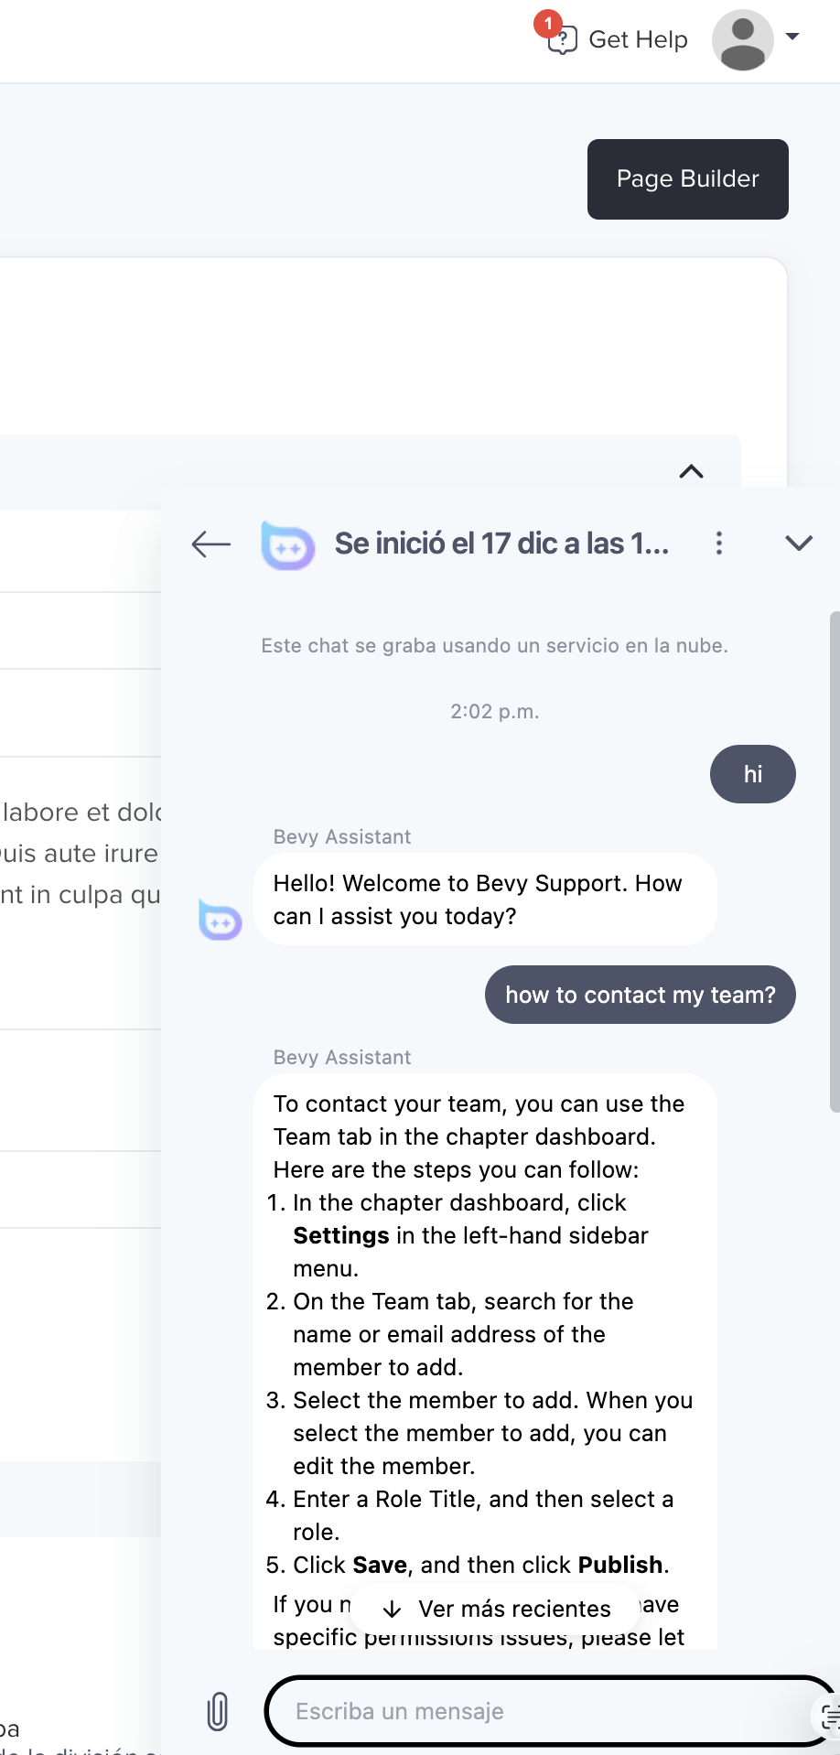This screenshot has width=840, height=1755.
Task: Expand the dropdown caret next to avatar
Action: [792, 38]
